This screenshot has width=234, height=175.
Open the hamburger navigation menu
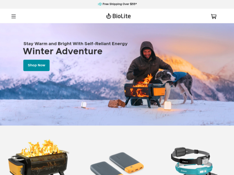[14, 16]
